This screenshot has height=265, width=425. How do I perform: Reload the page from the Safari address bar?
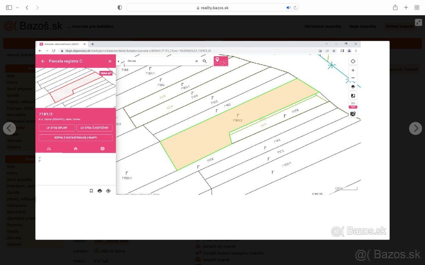(295, 7)
